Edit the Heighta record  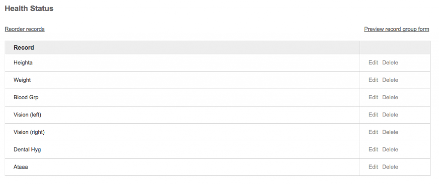click(x=373, y=62)
